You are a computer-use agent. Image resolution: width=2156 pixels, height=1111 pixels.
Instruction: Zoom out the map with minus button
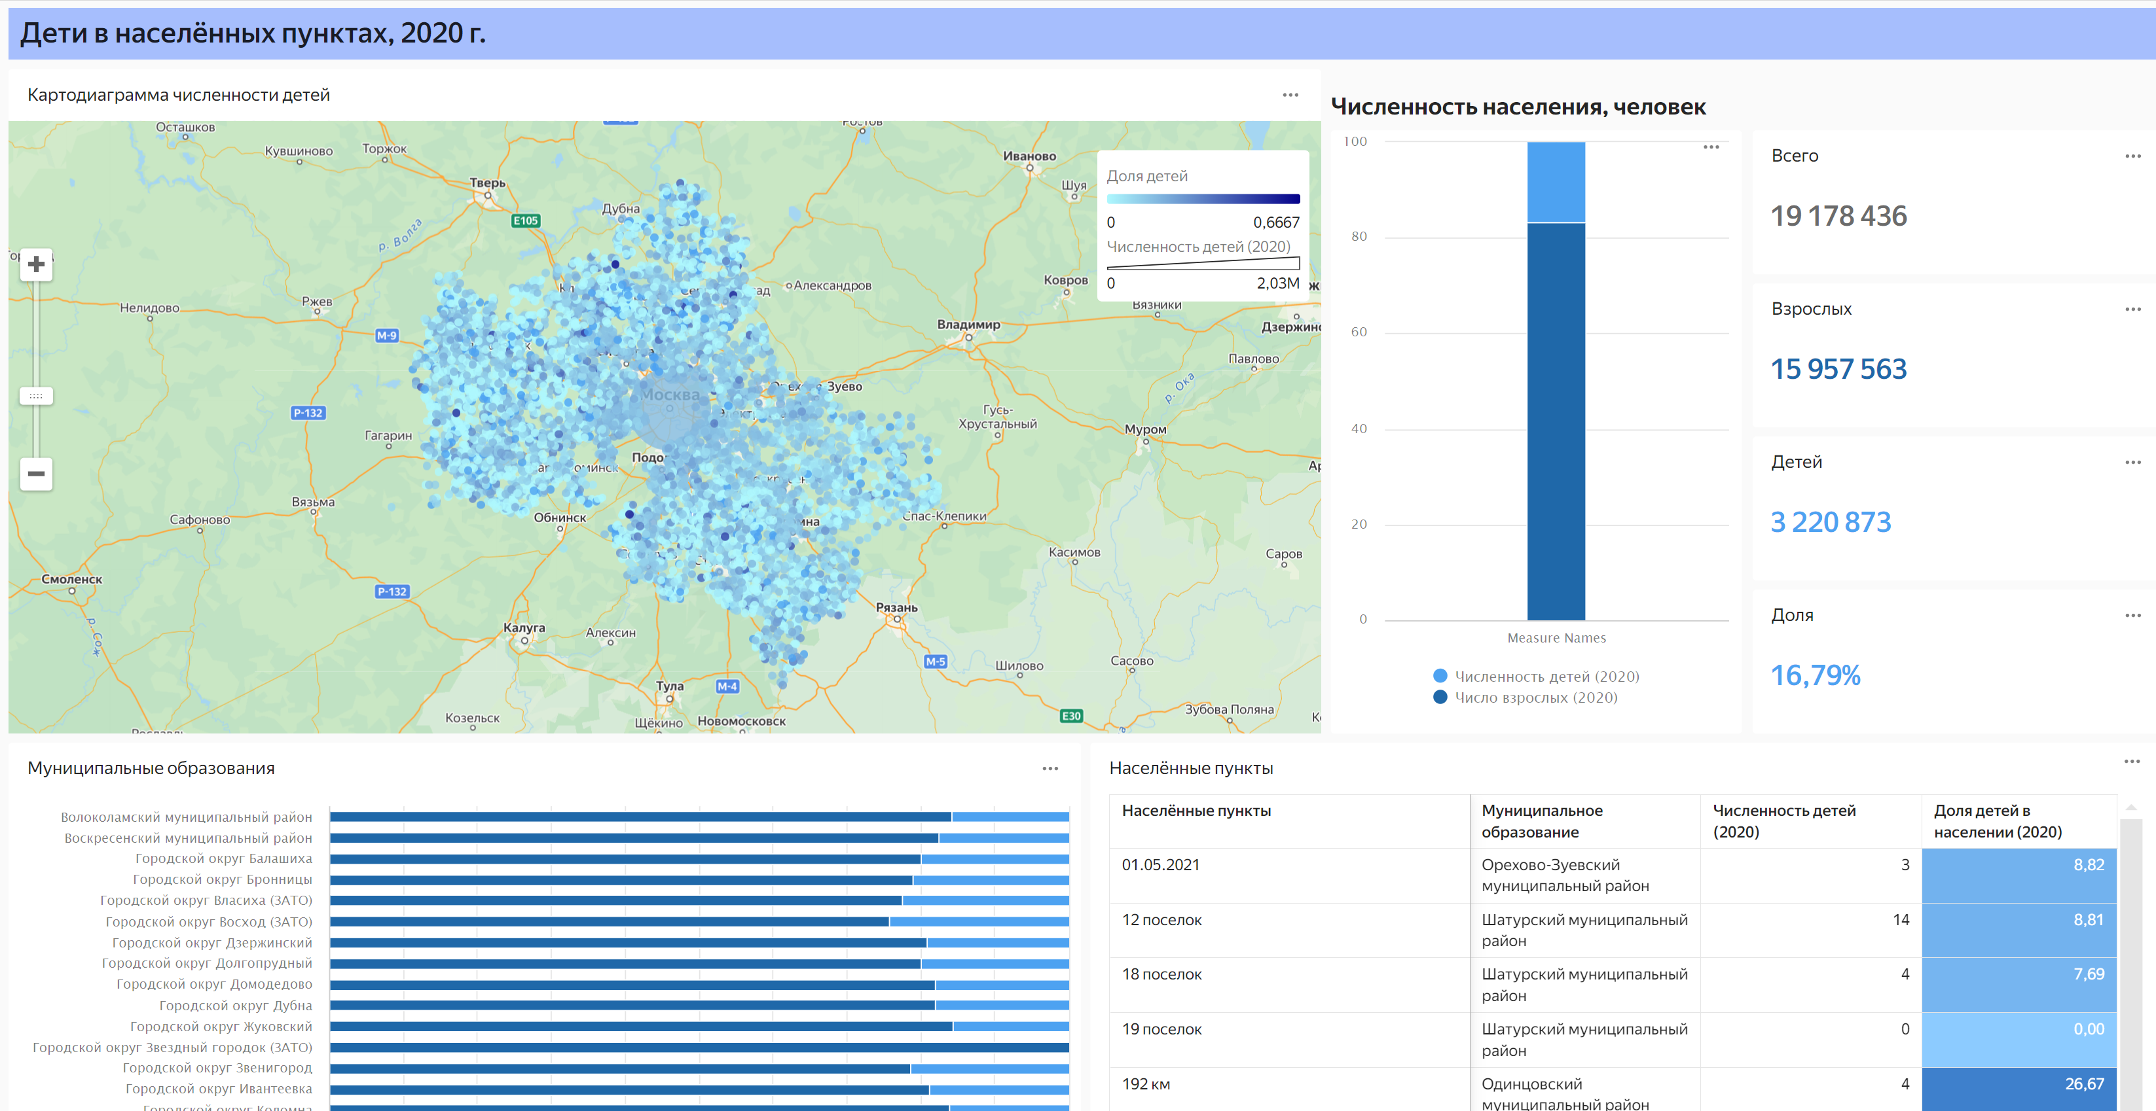(x=36, y=474)
